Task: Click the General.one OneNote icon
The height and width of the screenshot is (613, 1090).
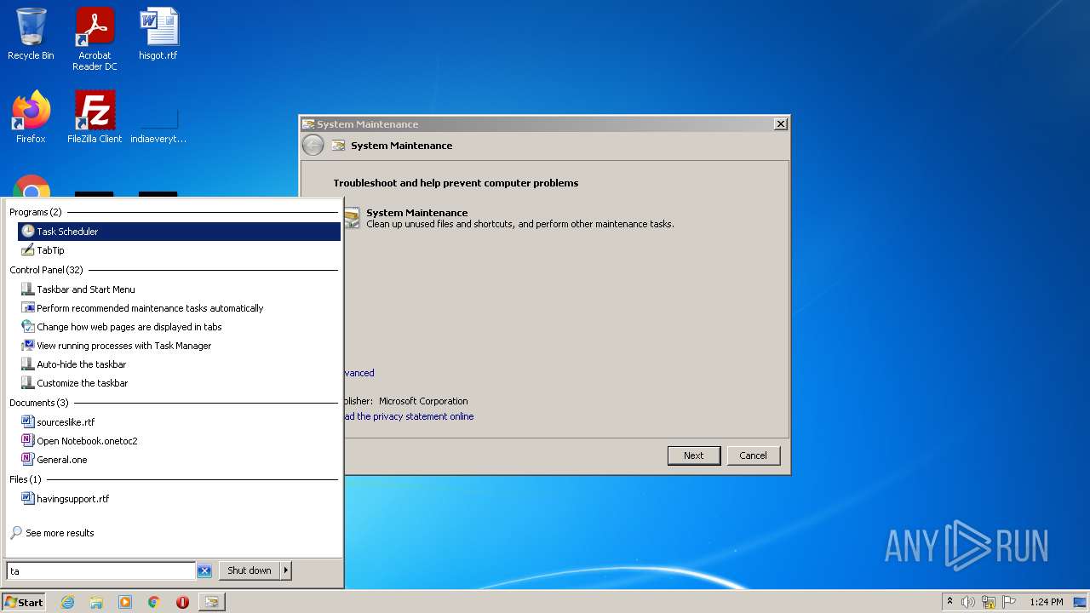Action: 28,460
